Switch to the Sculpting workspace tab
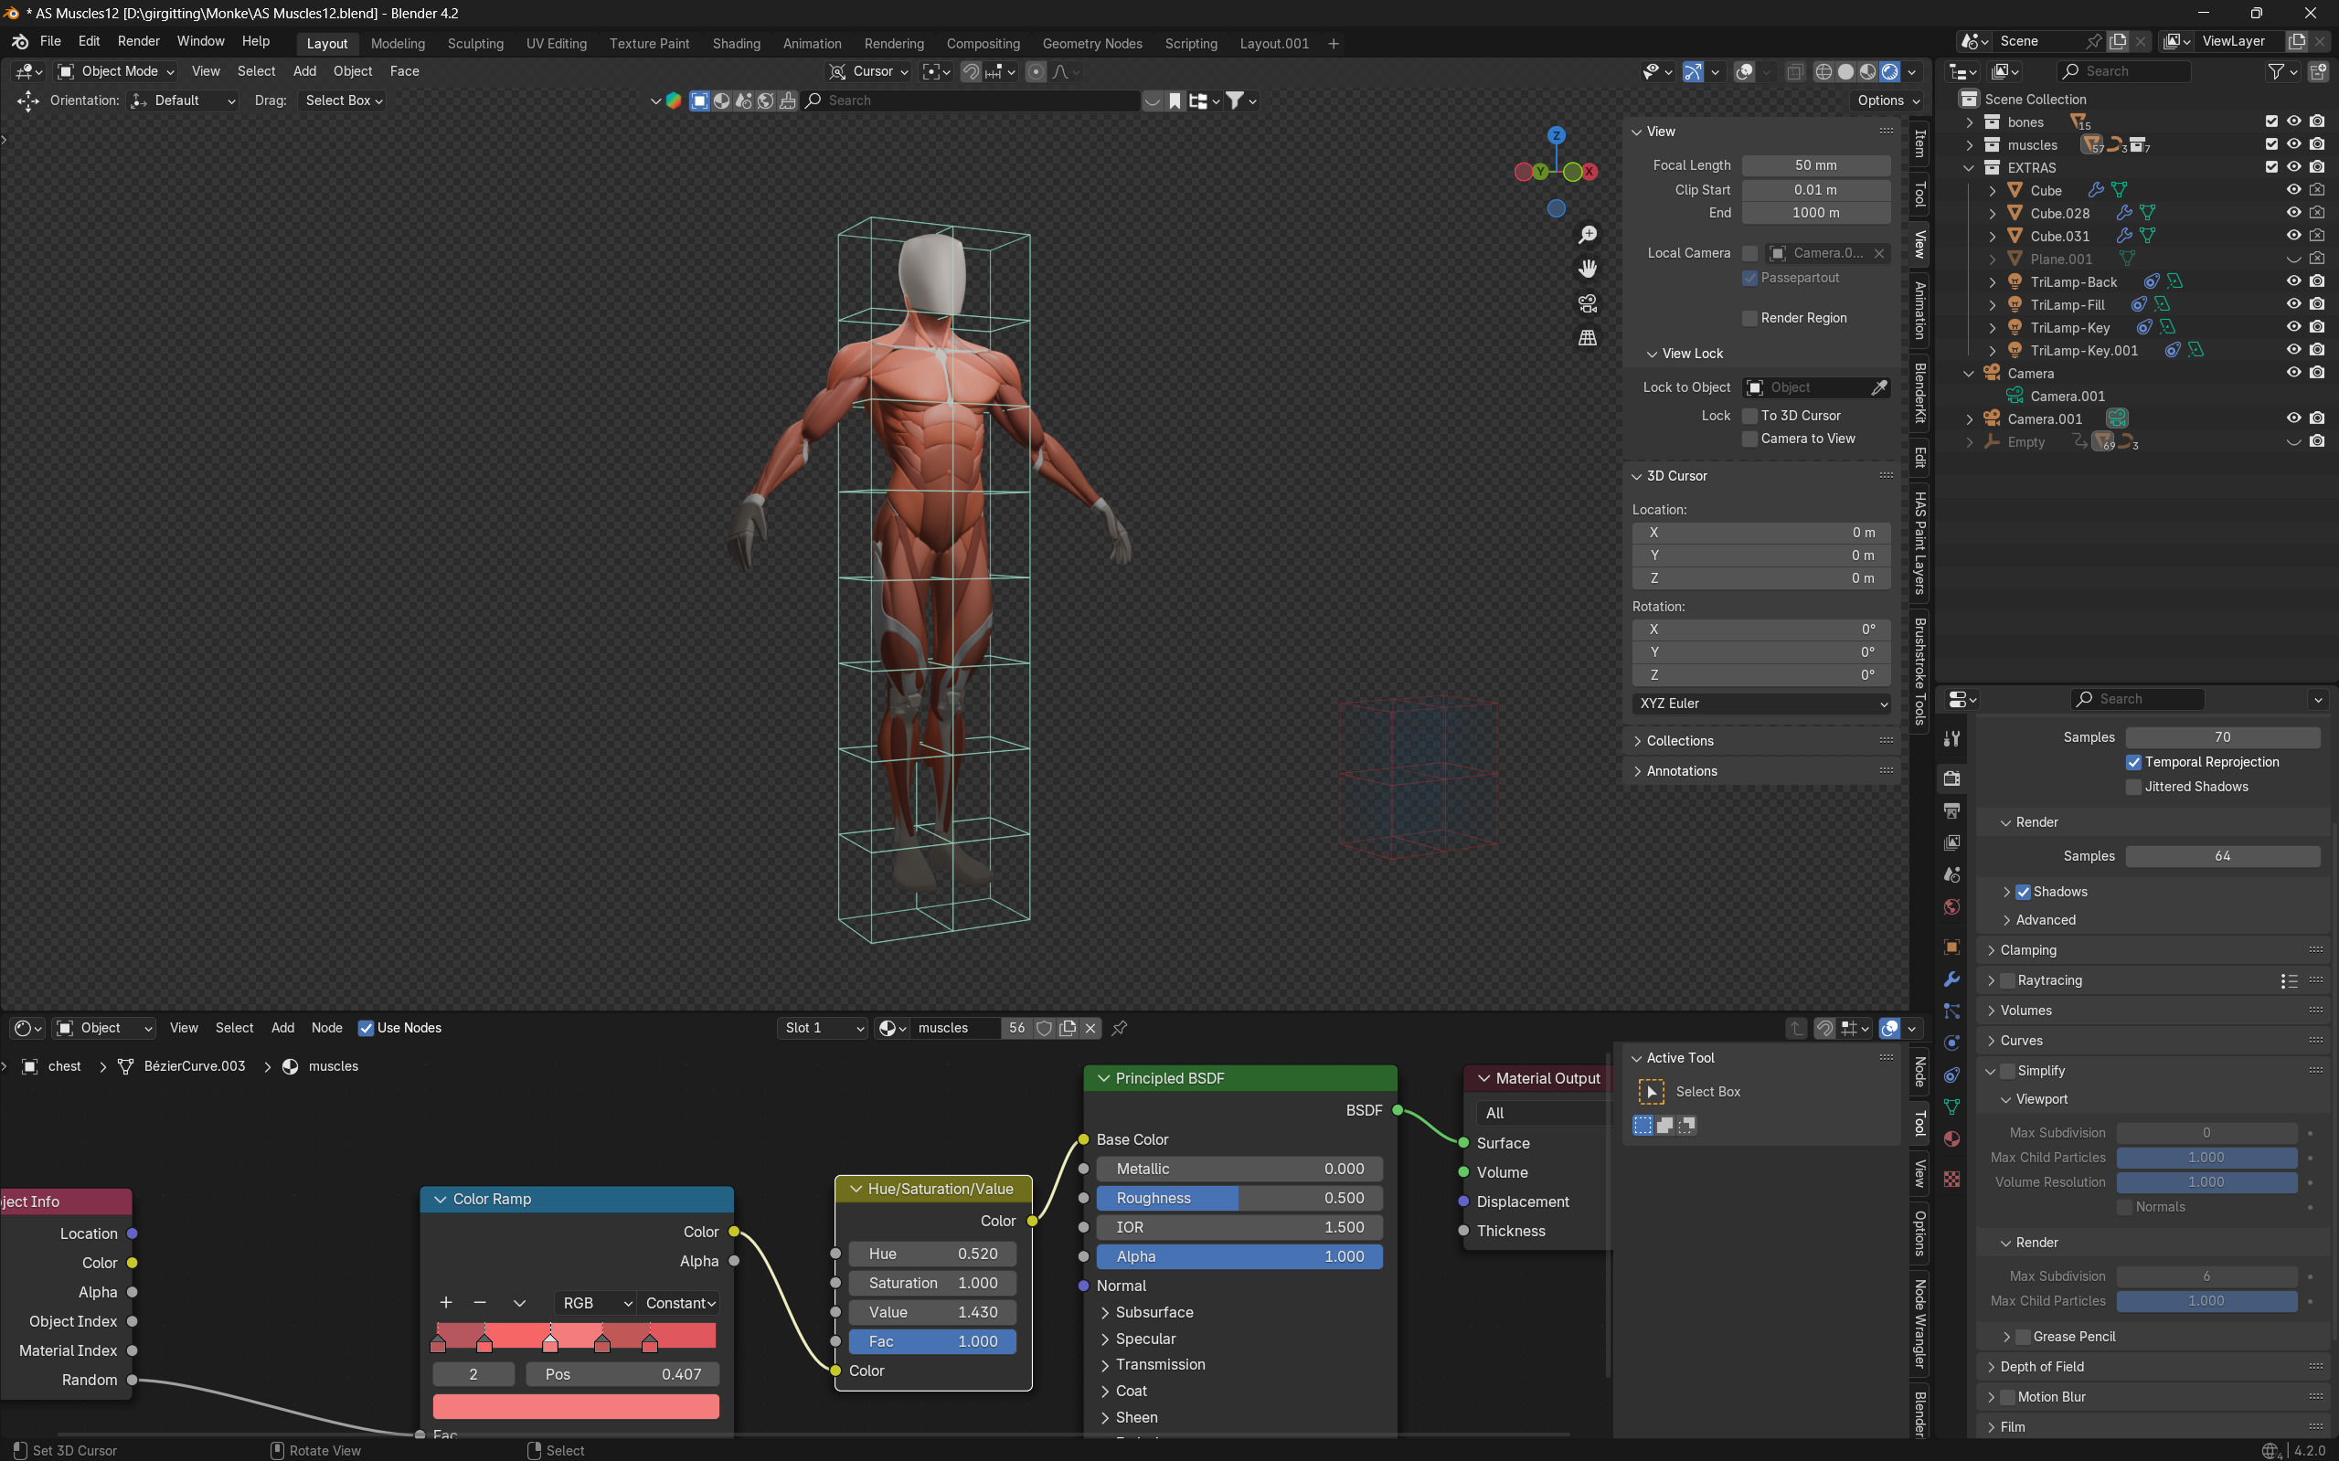The width and height of the screenshot is (2339, 1461). tap(474, 44)
